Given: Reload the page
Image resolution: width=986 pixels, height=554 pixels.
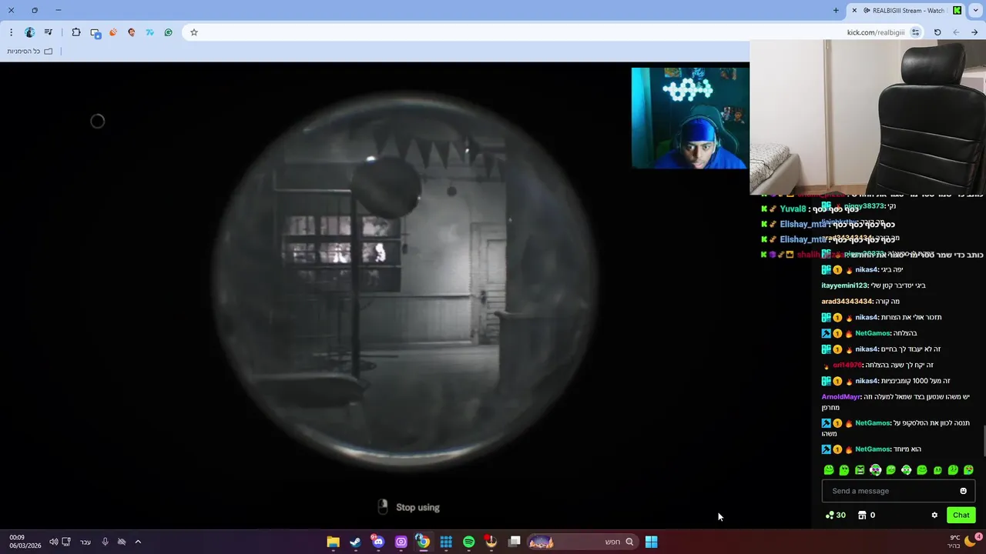Looking at the screenshot, I should tap(937, 32).
